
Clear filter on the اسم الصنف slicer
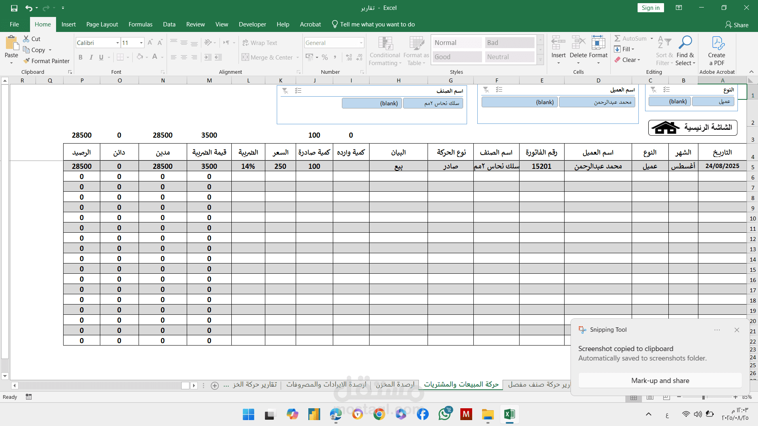pyautogui.click(x=285, y=91)
